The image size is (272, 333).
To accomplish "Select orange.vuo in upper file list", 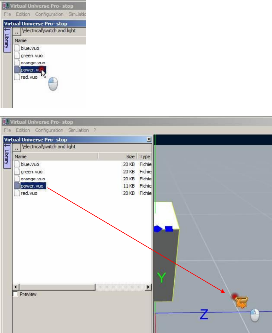I will (x=33, y=63).
